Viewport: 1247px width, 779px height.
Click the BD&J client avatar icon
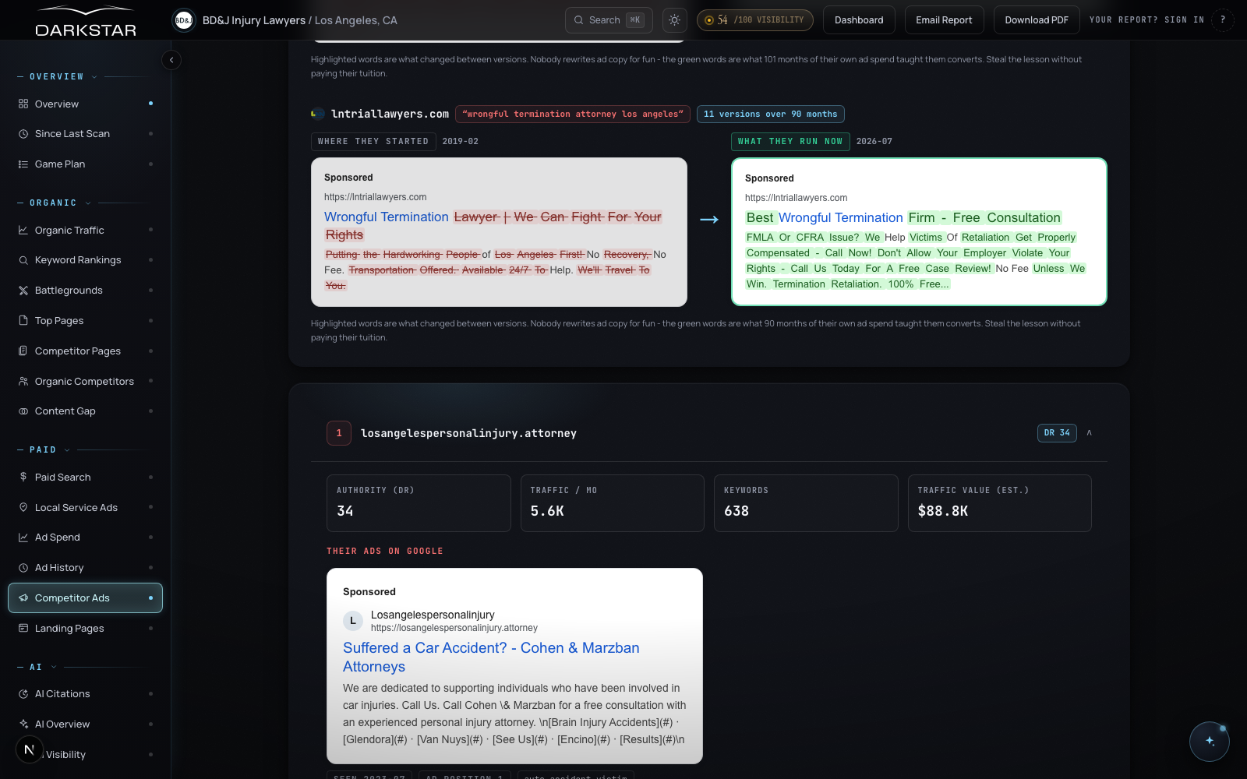[x=184, y=20]
